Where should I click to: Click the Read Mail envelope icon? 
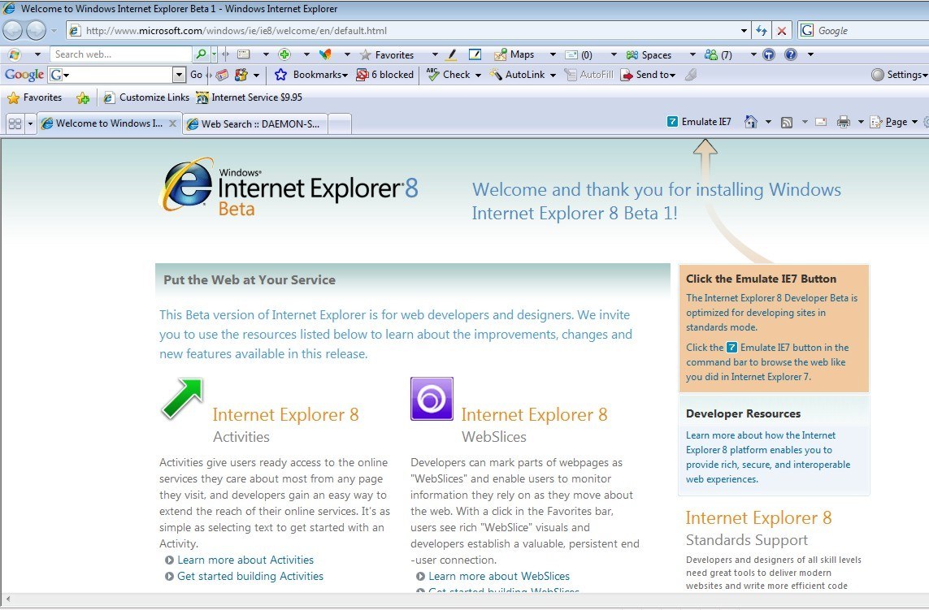pos(821,122)
